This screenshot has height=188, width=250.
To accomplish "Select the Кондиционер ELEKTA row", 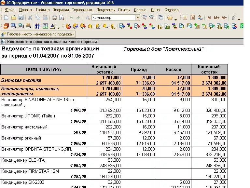I will [x=114, y=163].
